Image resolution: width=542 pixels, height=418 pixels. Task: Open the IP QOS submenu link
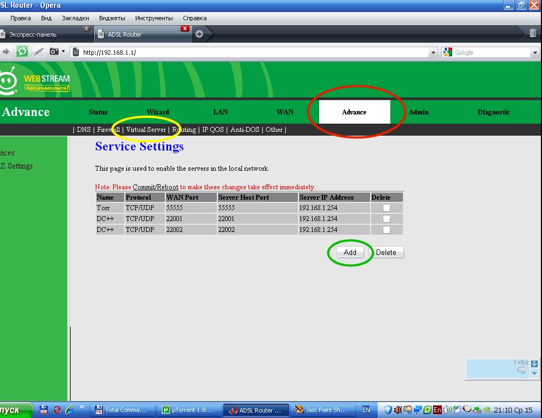point(213,130)
